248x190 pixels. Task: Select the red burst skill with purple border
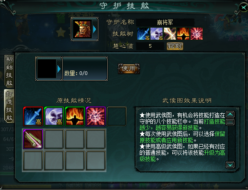[x=96, y=116]
